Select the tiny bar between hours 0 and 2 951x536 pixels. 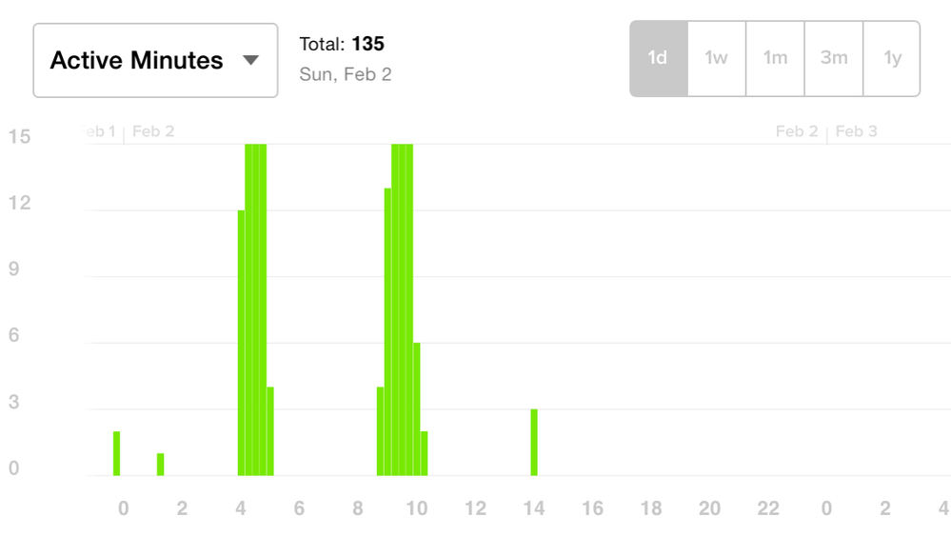click(x=160, y=465)
